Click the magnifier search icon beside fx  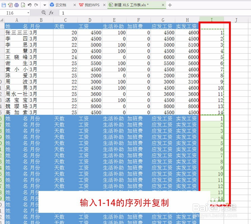coord(44,13)
